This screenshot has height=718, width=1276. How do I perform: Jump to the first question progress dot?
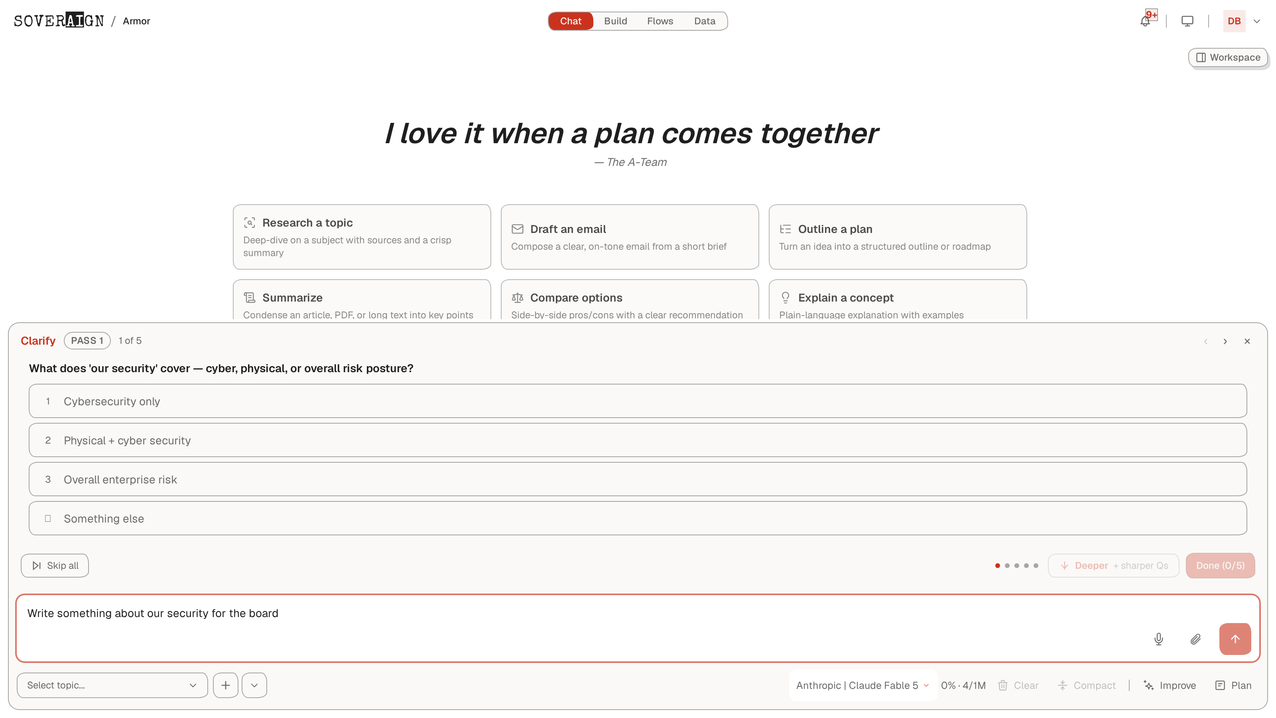(x=998, y=566)
